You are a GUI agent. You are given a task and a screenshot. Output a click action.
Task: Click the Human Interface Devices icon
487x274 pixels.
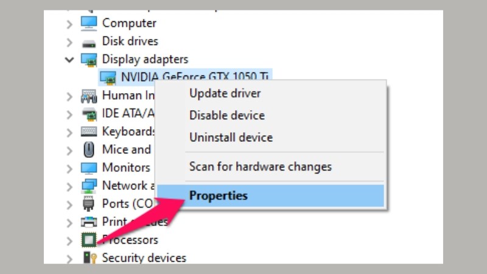89,96
